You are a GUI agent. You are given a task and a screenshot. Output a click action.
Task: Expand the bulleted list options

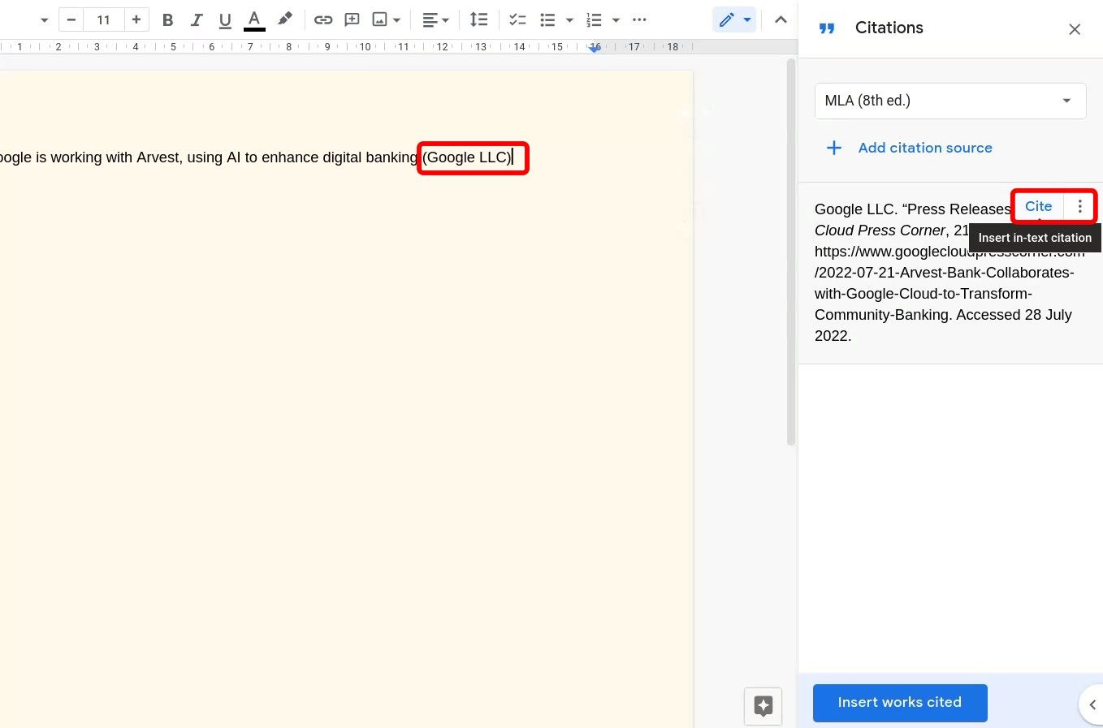(569, 19)
